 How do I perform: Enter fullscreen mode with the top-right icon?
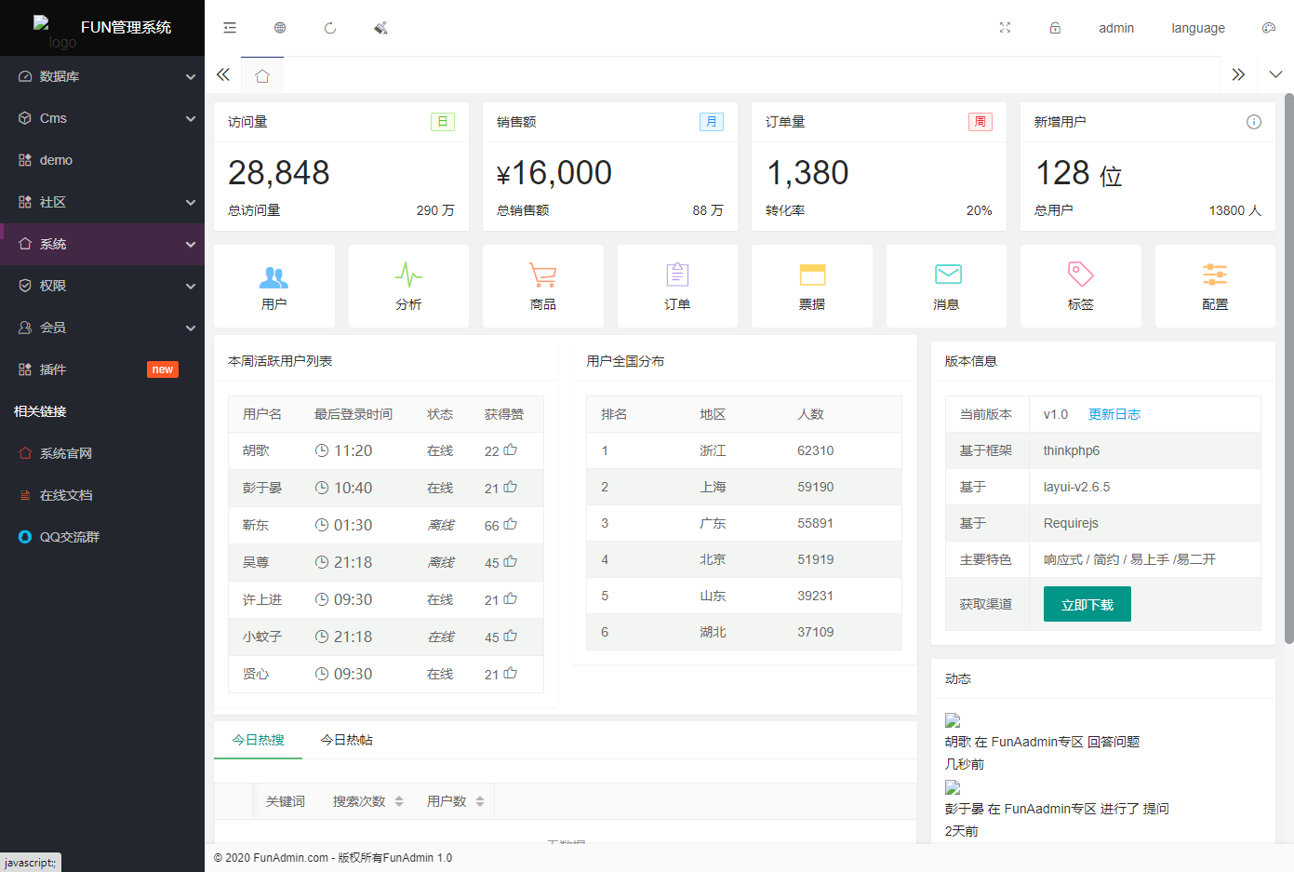[x=1005, y=28]
